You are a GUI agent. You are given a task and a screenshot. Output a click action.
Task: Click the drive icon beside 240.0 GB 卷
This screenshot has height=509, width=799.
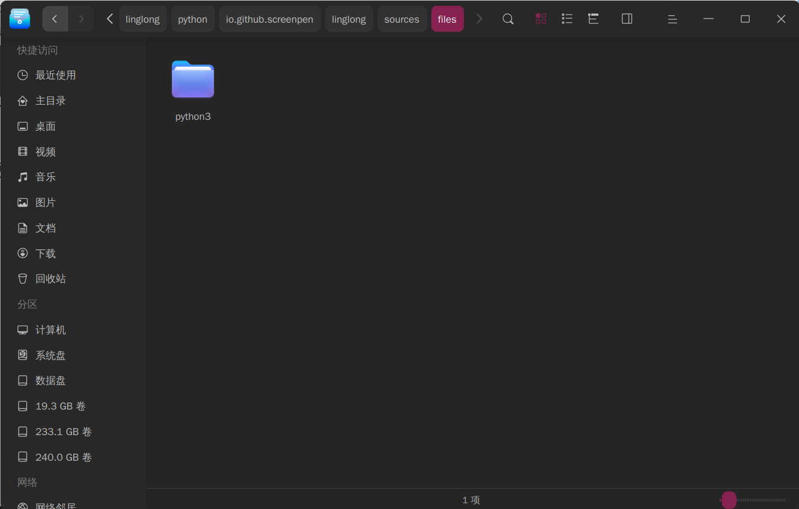tap(23, 457)
